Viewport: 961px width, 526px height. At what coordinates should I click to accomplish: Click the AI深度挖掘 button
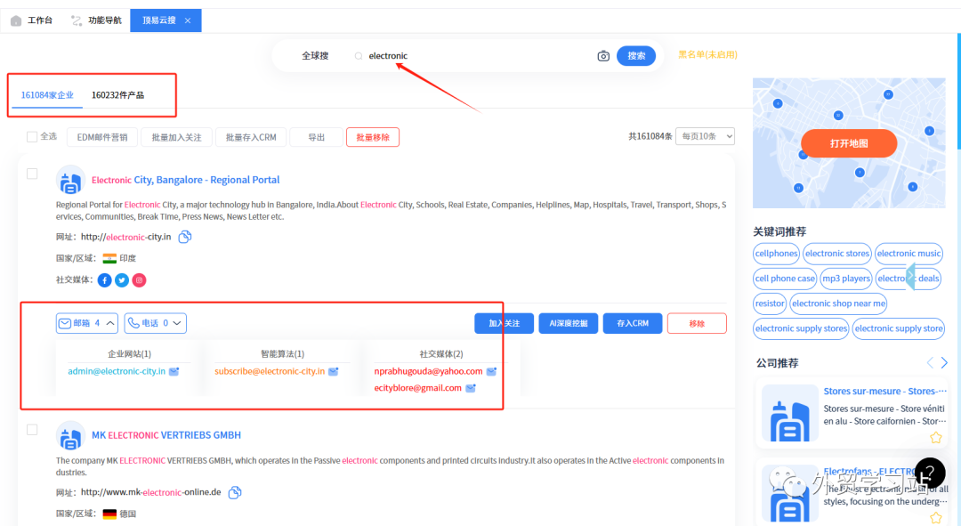point(568,323)
